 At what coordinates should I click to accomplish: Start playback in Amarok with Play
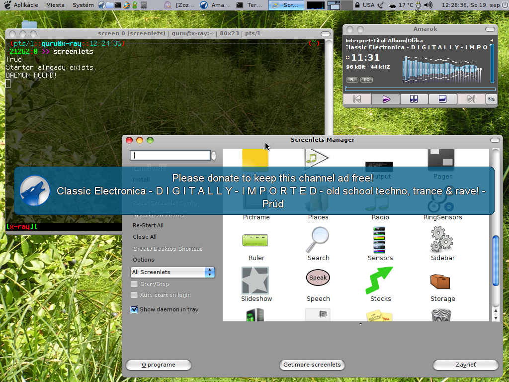coord(386,99)
